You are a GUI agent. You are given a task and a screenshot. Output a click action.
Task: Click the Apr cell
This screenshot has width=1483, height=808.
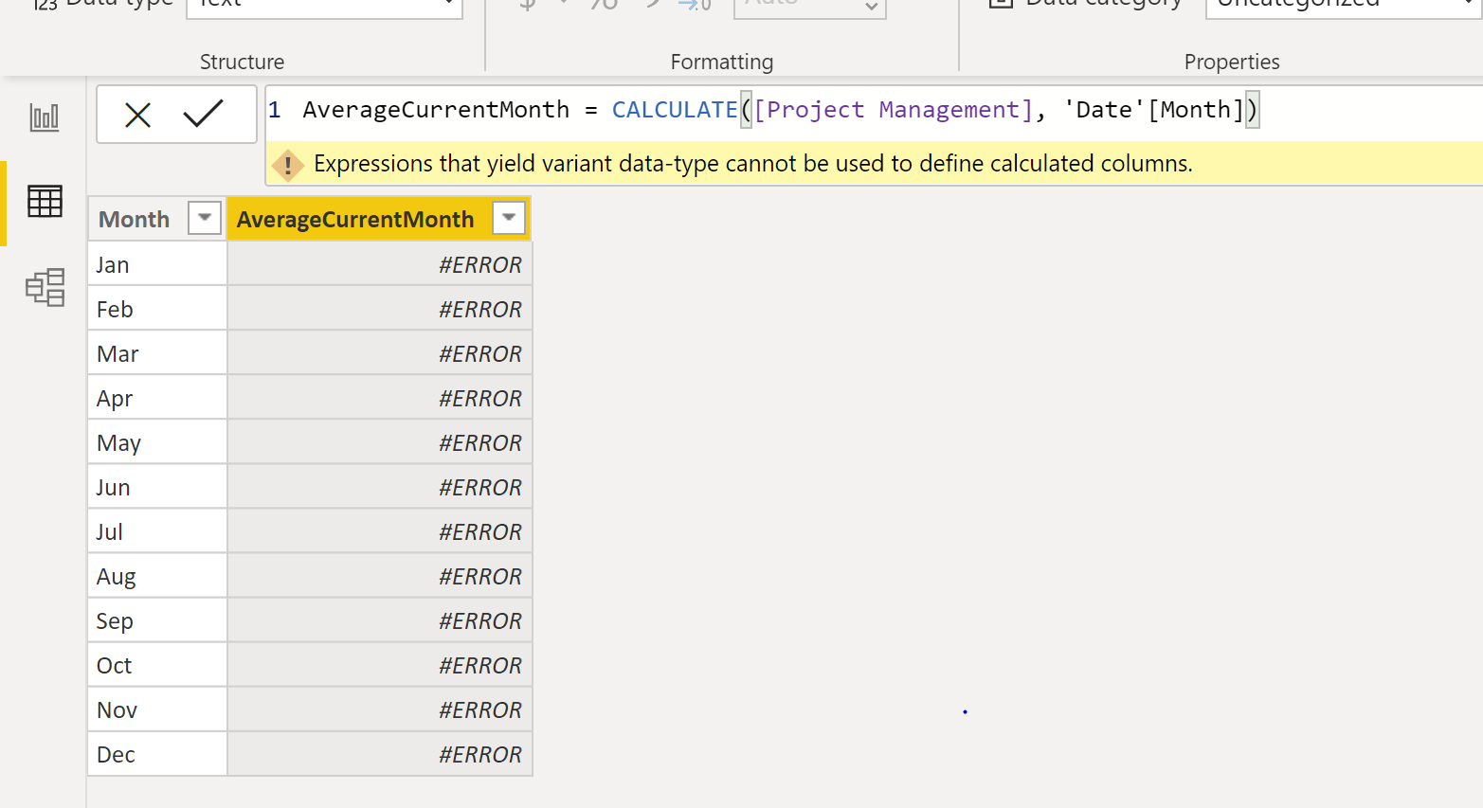(157, 398)
